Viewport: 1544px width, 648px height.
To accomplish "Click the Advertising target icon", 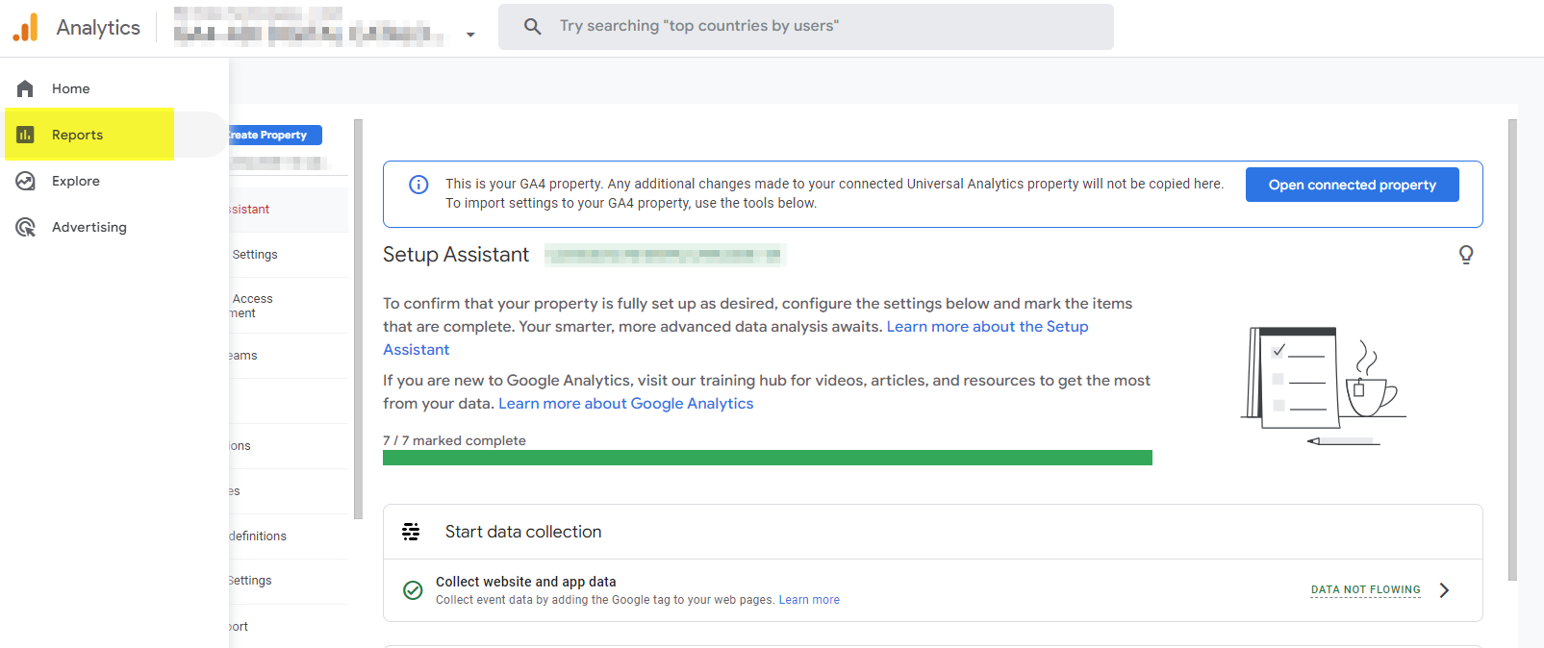I will (x=25, y=227).
